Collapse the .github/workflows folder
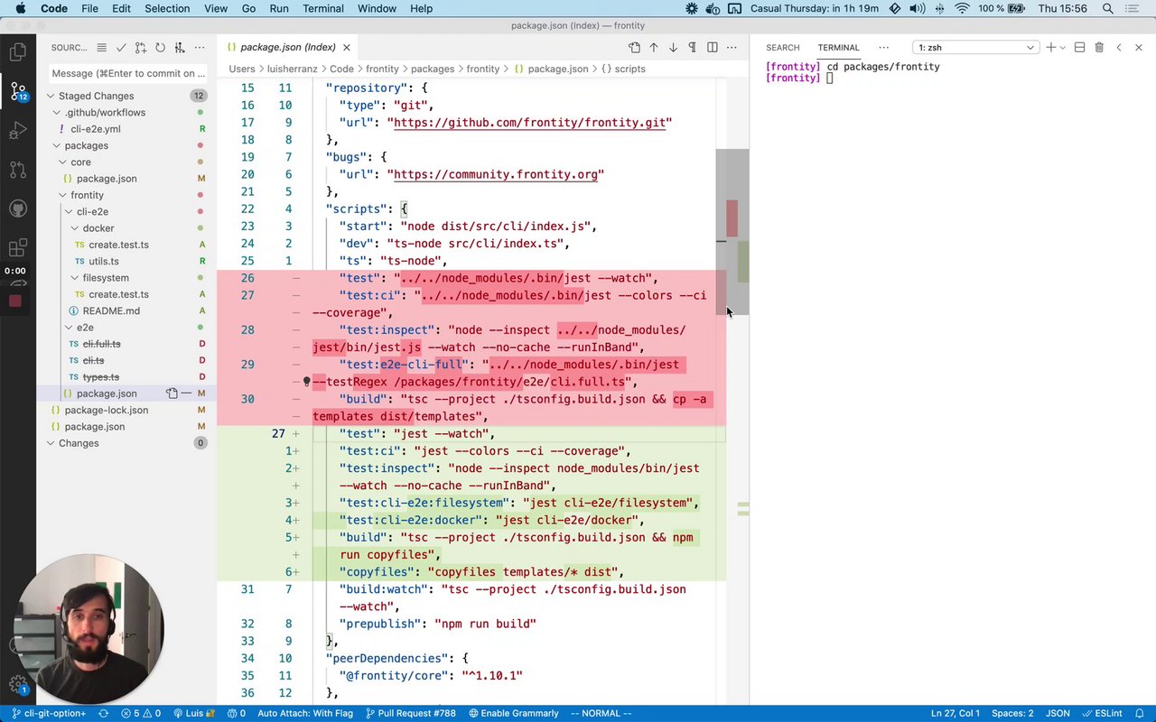 point(105,112)
